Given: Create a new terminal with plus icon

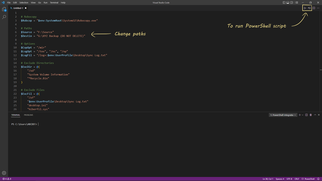Looking at the screenshot, I should point(300,115).
